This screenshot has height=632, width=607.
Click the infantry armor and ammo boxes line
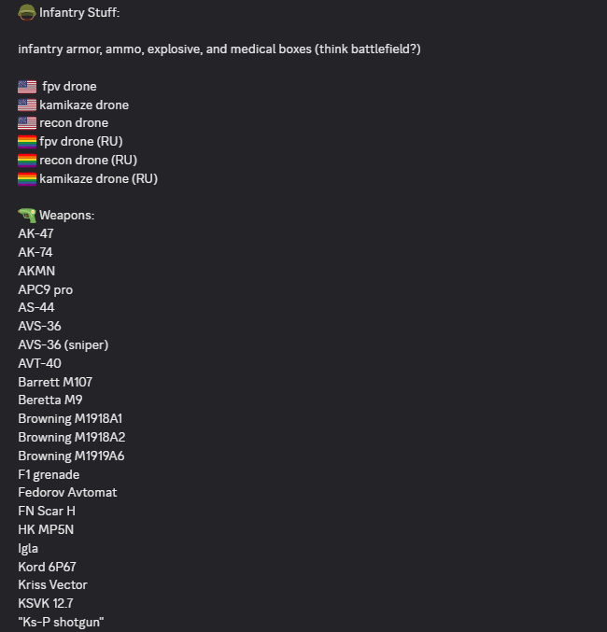pos(219,49)
